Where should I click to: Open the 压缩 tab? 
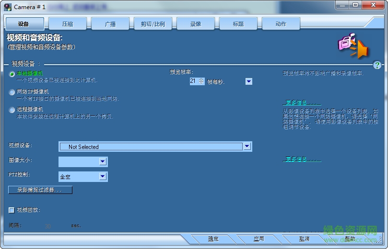[x=68, y=24]
